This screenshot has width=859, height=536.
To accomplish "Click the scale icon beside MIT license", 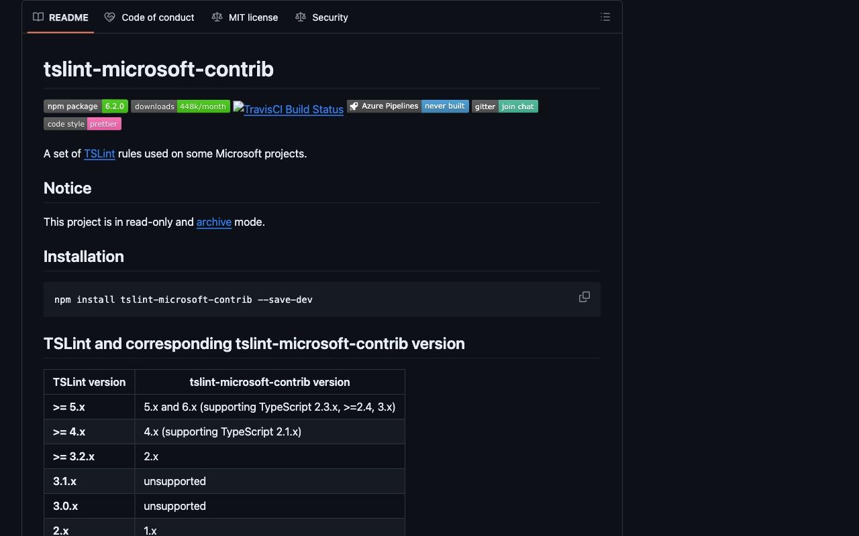I will click(x=217, y=17).
